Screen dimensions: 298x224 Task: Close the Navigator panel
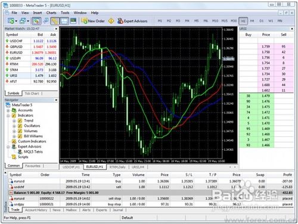[x=56, y=100]
